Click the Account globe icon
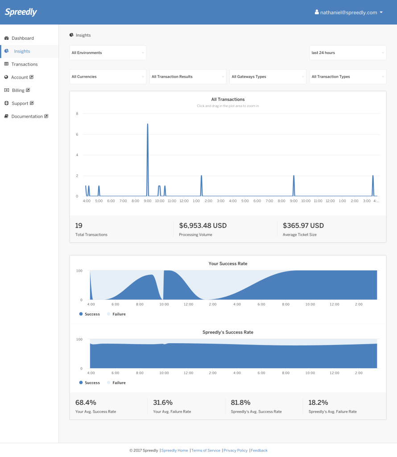The image size is (397, 457). tap(7, 77)
